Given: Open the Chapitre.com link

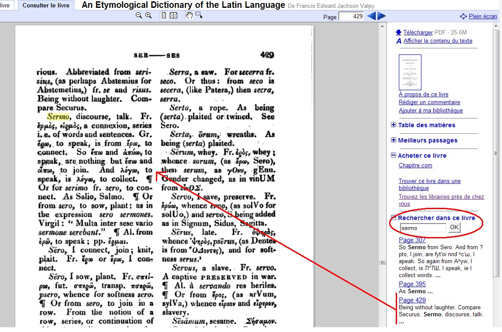Looking at the screenshot, I should click(415, 166).
